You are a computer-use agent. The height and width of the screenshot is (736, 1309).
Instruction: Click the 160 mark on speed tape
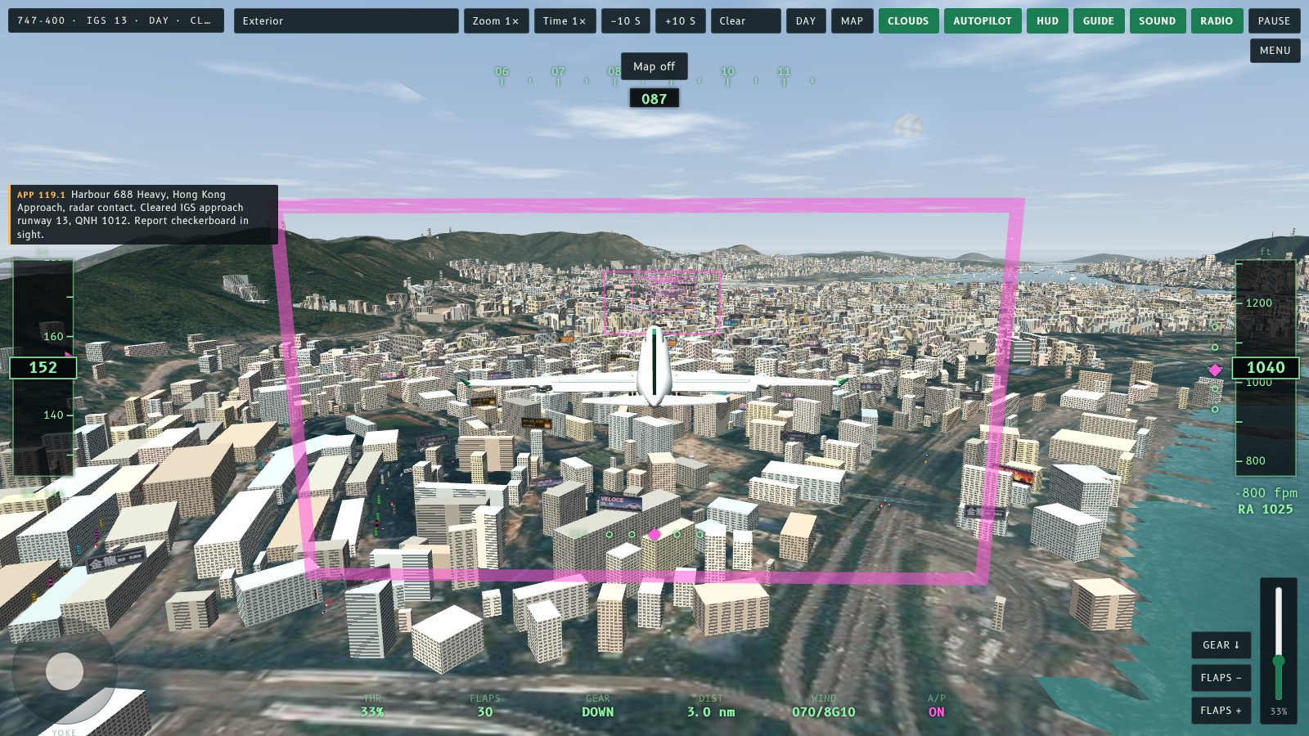tap(53, 336)
